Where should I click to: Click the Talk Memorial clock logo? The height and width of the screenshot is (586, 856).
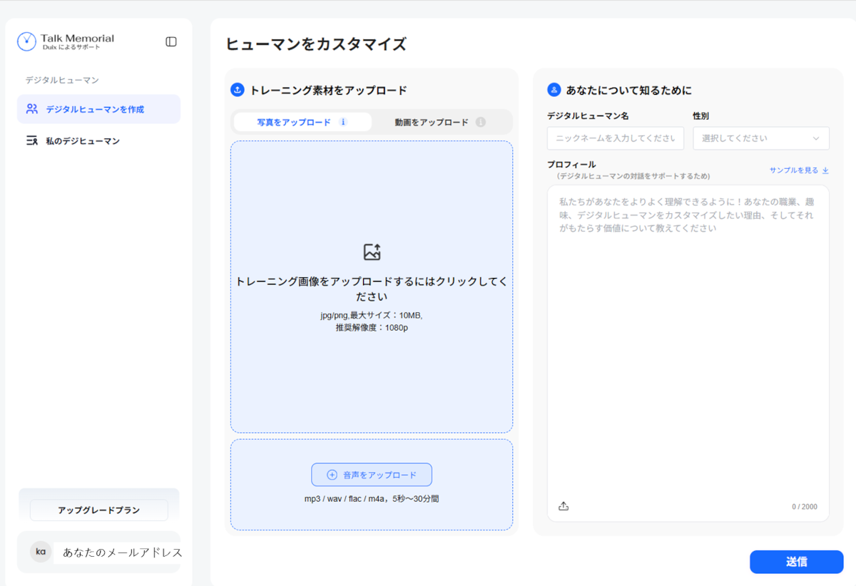click(x=25, y=41)
